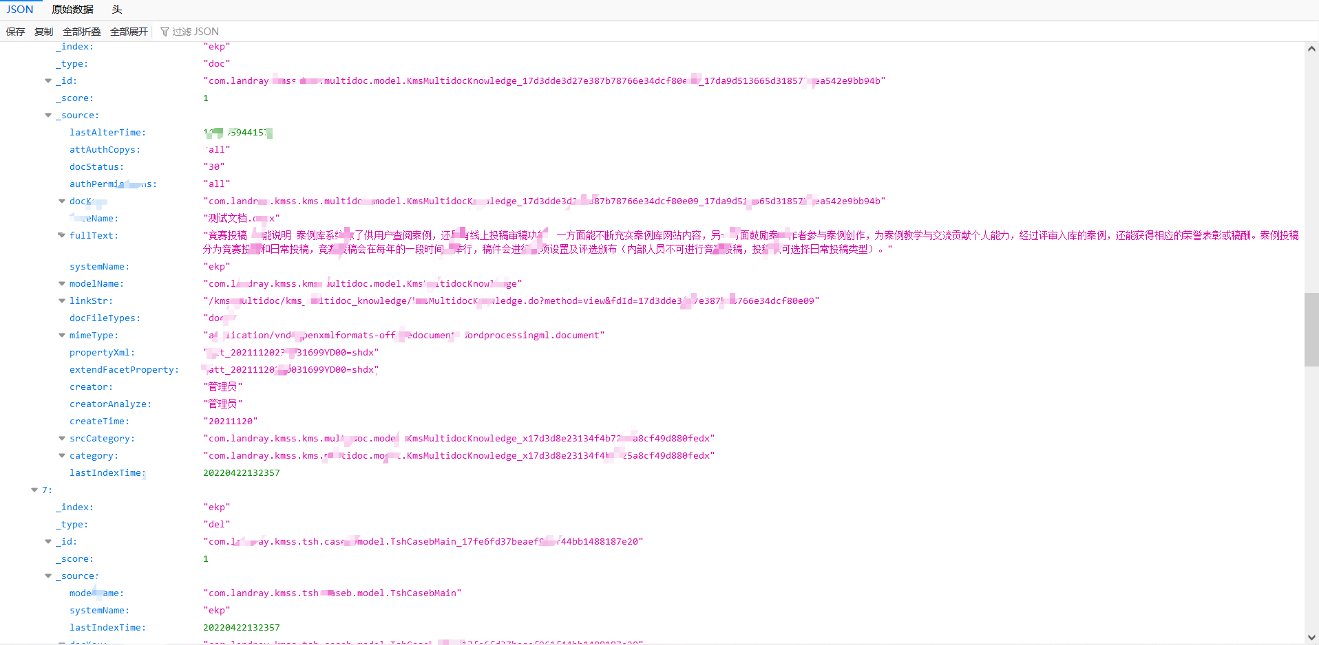Screen dimensions: 1319x645
Task: Click the 保存 button
Action: click(15, 32)
